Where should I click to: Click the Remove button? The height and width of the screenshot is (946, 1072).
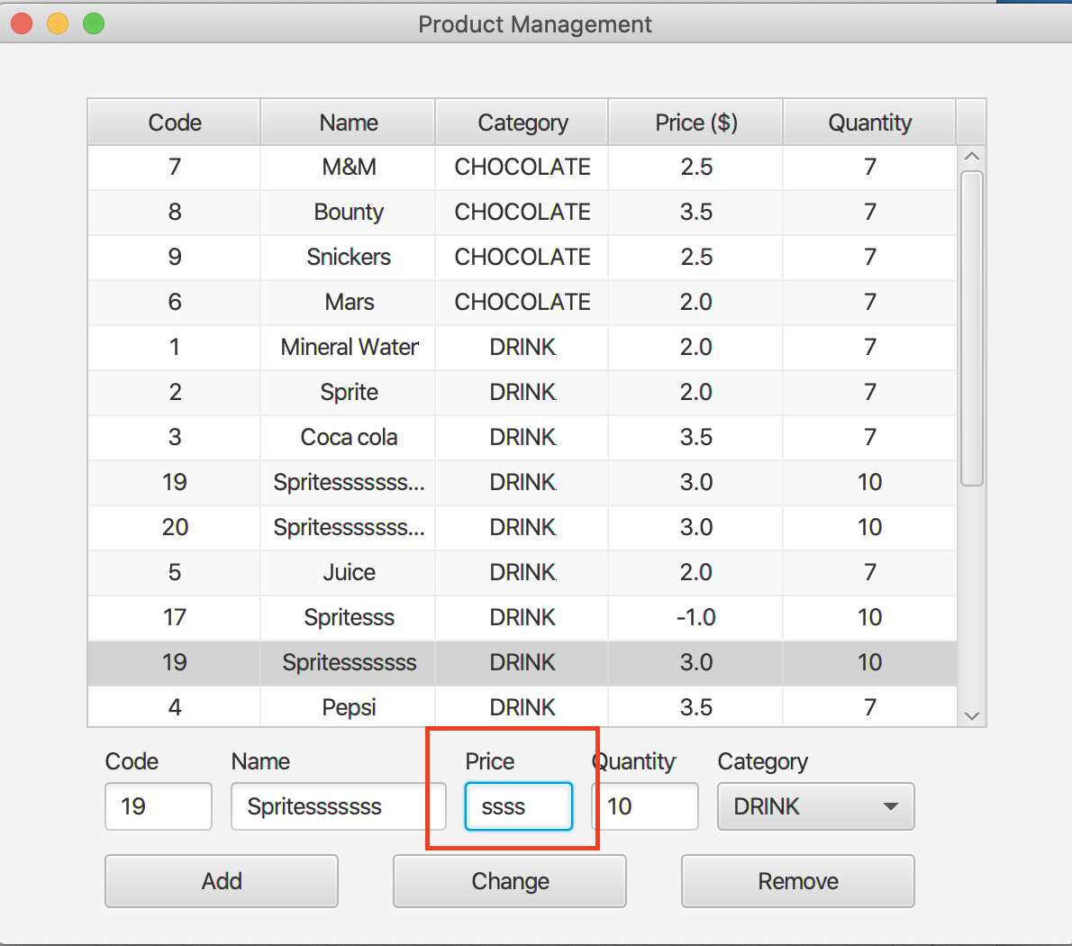click(x=798, y=881)
